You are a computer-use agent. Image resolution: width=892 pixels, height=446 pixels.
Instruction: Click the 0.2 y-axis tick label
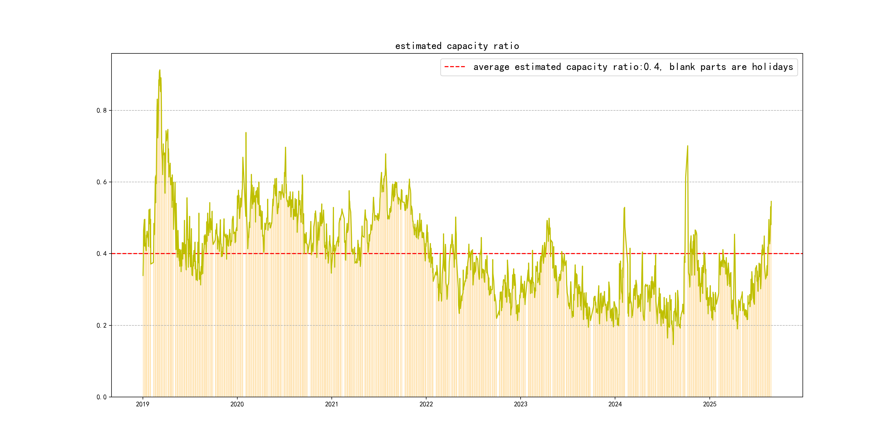[102, 325]
